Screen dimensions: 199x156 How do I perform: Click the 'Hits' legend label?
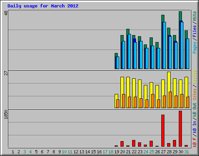pos(194,16)
